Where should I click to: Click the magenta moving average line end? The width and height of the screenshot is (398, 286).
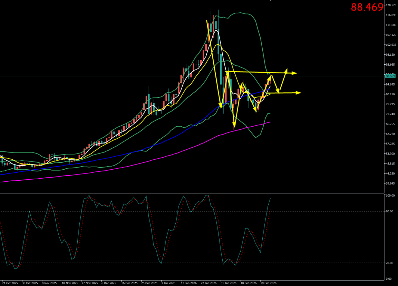[270, 122]
